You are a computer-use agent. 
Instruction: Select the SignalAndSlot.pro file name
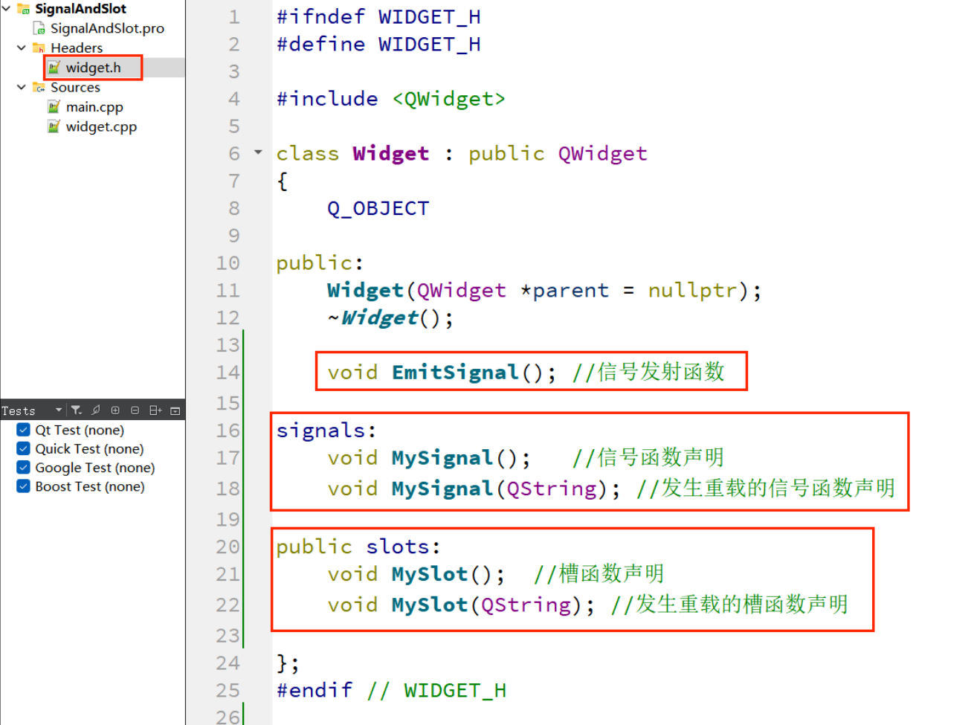[x=107, y=28]
